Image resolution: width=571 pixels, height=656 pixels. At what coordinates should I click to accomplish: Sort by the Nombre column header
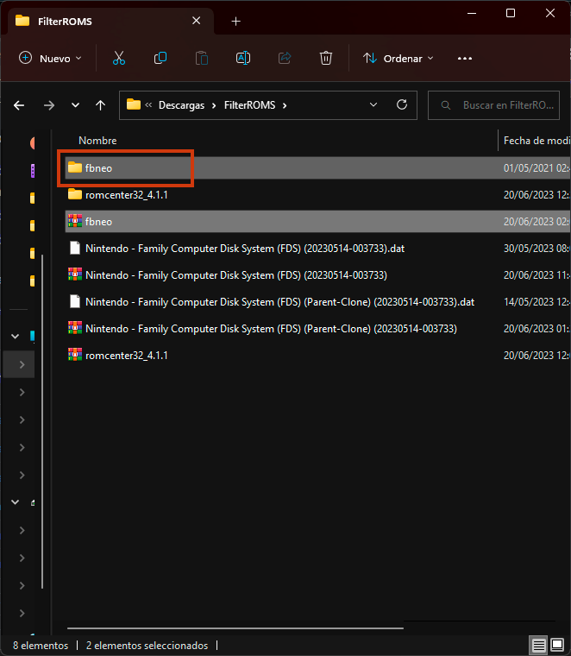(x=97, y=141)
